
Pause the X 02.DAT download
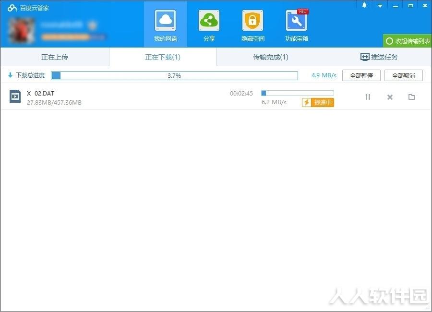click(368, 97)
